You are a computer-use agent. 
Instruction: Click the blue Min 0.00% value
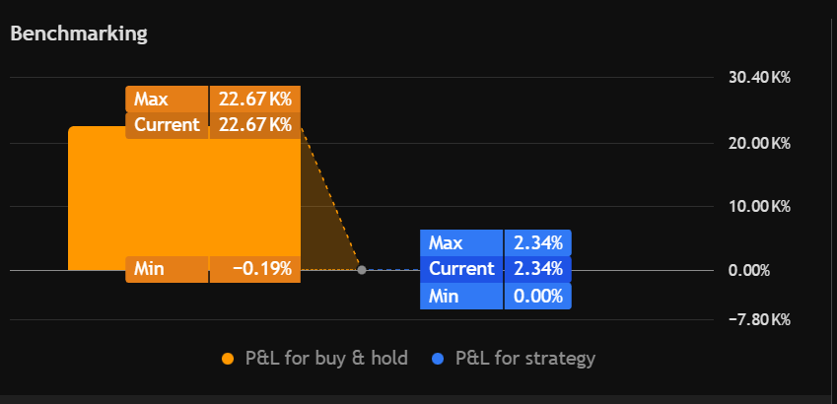pos(537,296)
